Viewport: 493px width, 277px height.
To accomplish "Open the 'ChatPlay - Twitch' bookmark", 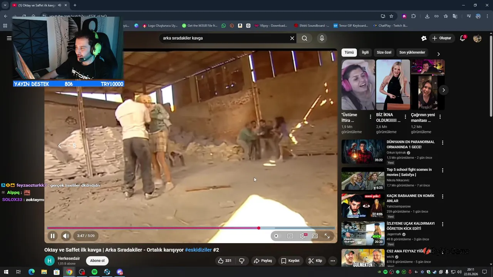I will point(390,26).
